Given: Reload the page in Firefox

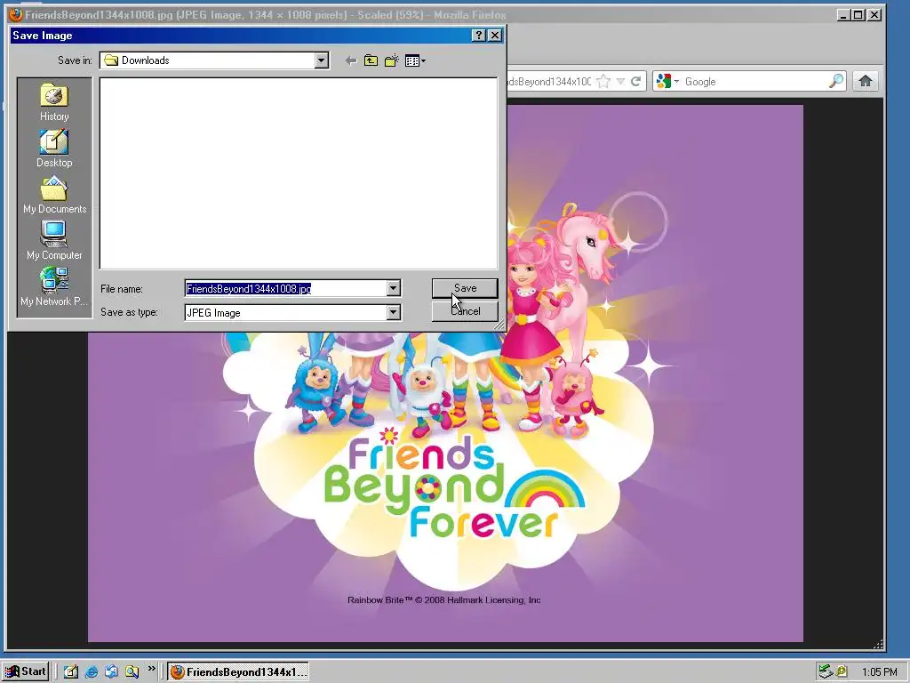Looking at the screenshot, I should [x=636, y=81].
